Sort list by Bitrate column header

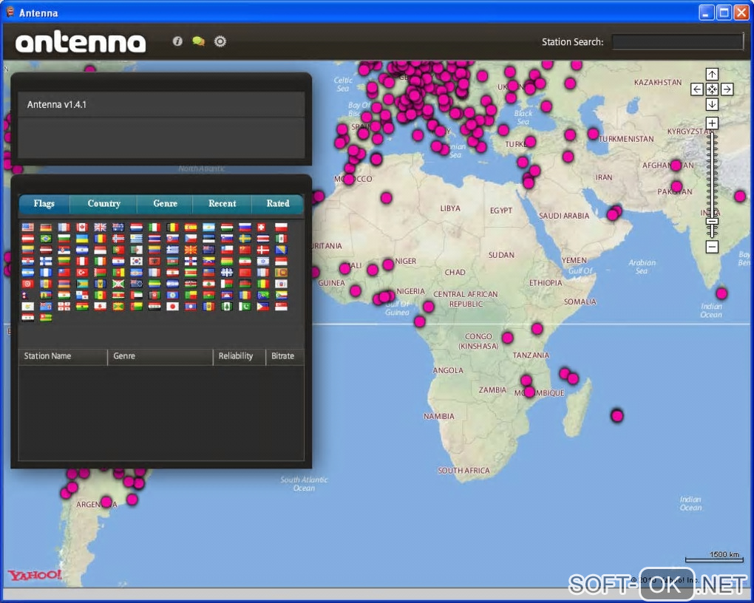[x=282, y=356]
